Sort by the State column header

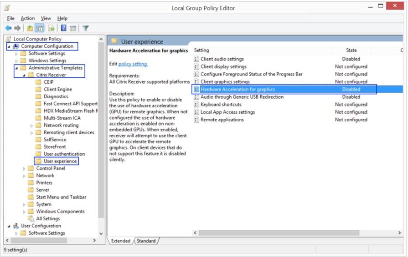[351, 50]
